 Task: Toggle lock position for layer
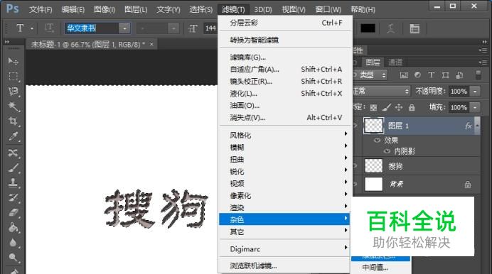click(399, 108)
